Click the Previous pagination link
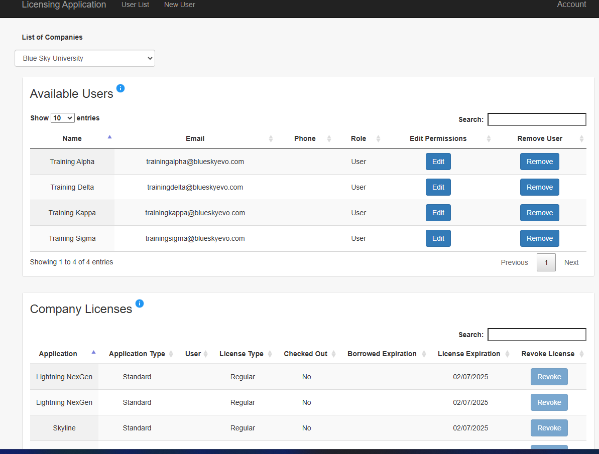Image resolution: width=599 pixels, height=454 pixels. [x=514, y=262]
